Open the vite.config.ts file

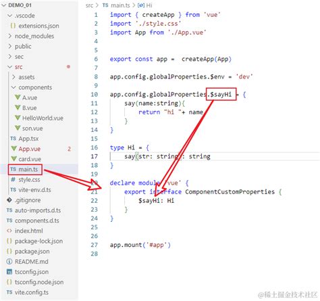(32, 292)
